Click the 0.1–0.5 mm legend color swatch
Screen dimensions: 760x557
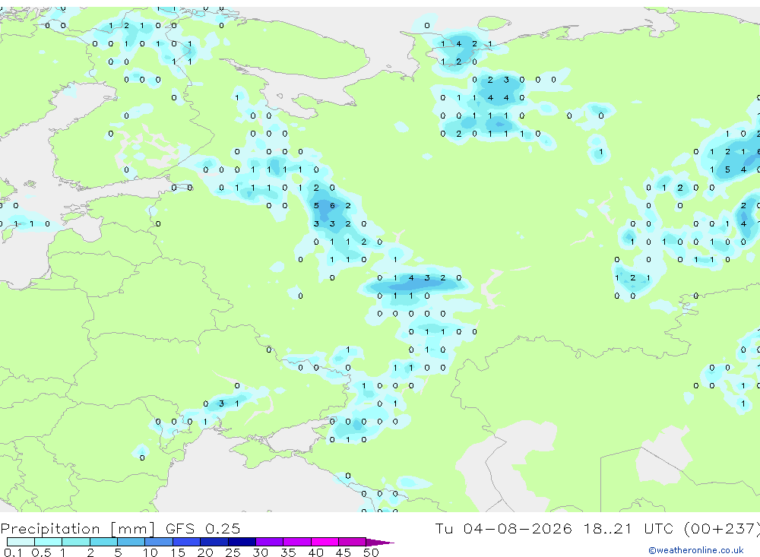click(21, 542)
